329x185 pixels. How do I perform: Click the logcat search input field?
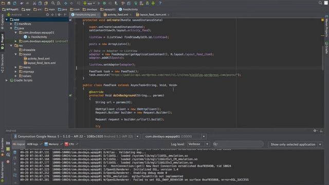click(238, 144)
